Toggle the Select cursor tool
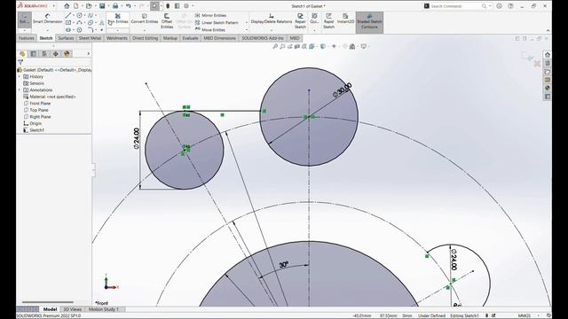 pos(154,6)
